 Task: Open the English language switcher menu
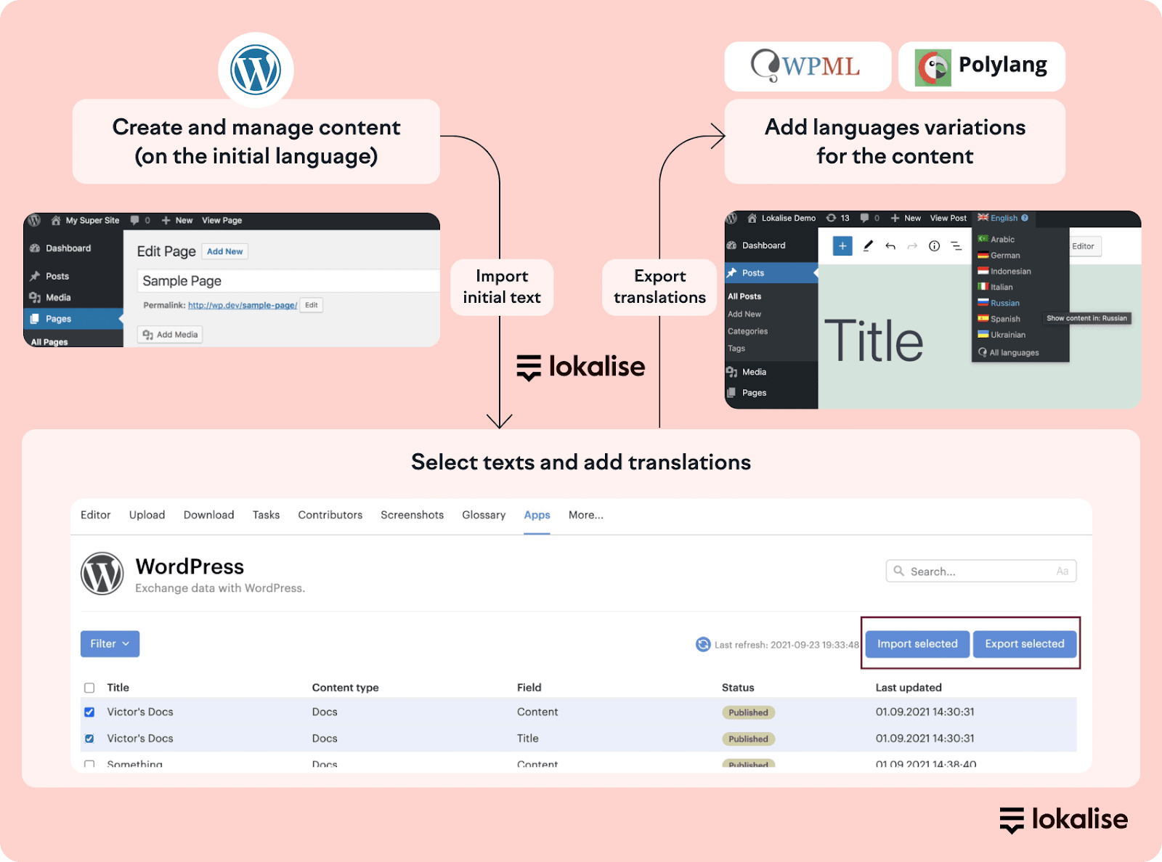1003,218
